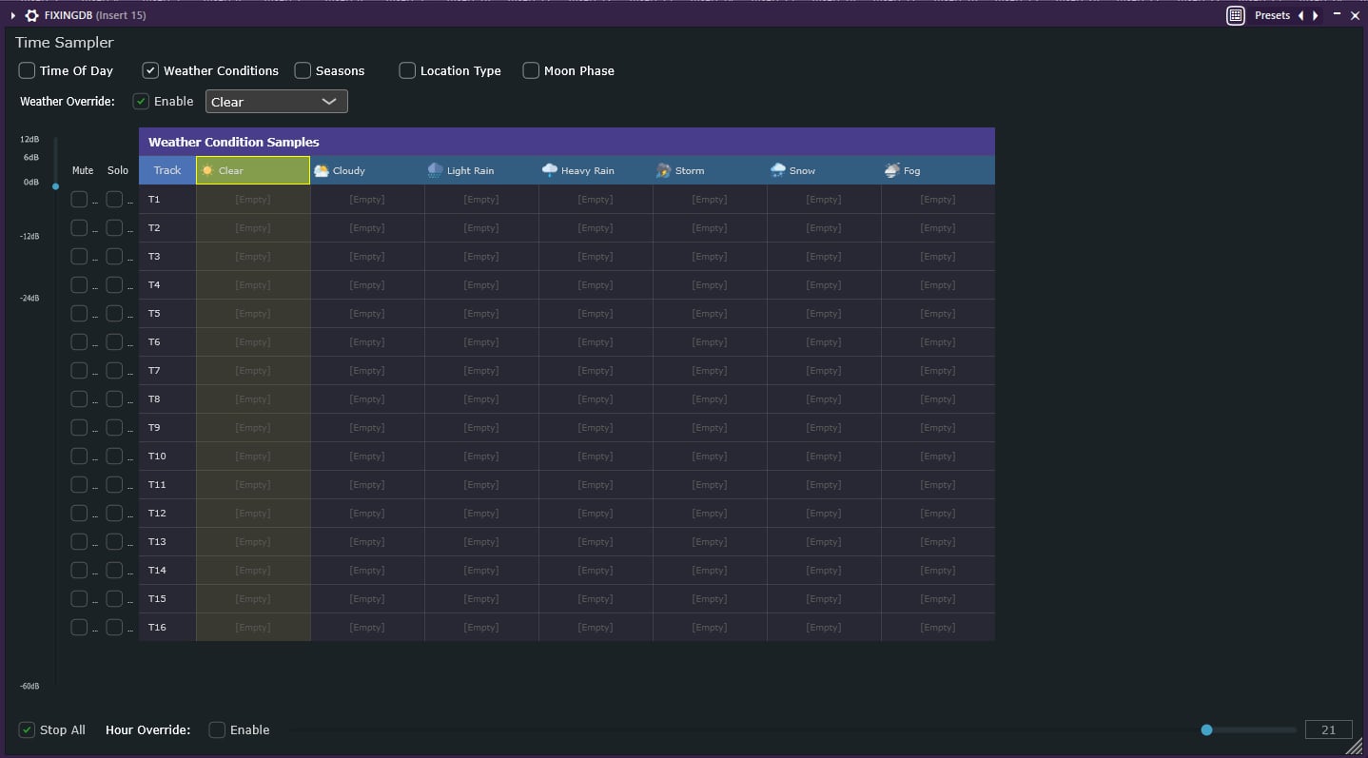Expand the plugin window header arrow
The width and height of the screenshot is (1368, 758).
coord(13,15)
